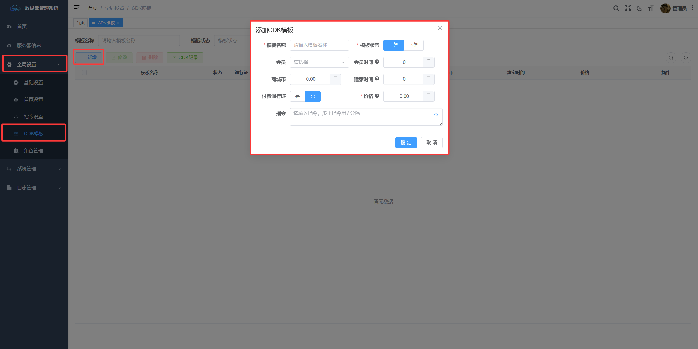Open the 会员 请选择 dropdown

[x=319, y=62]
